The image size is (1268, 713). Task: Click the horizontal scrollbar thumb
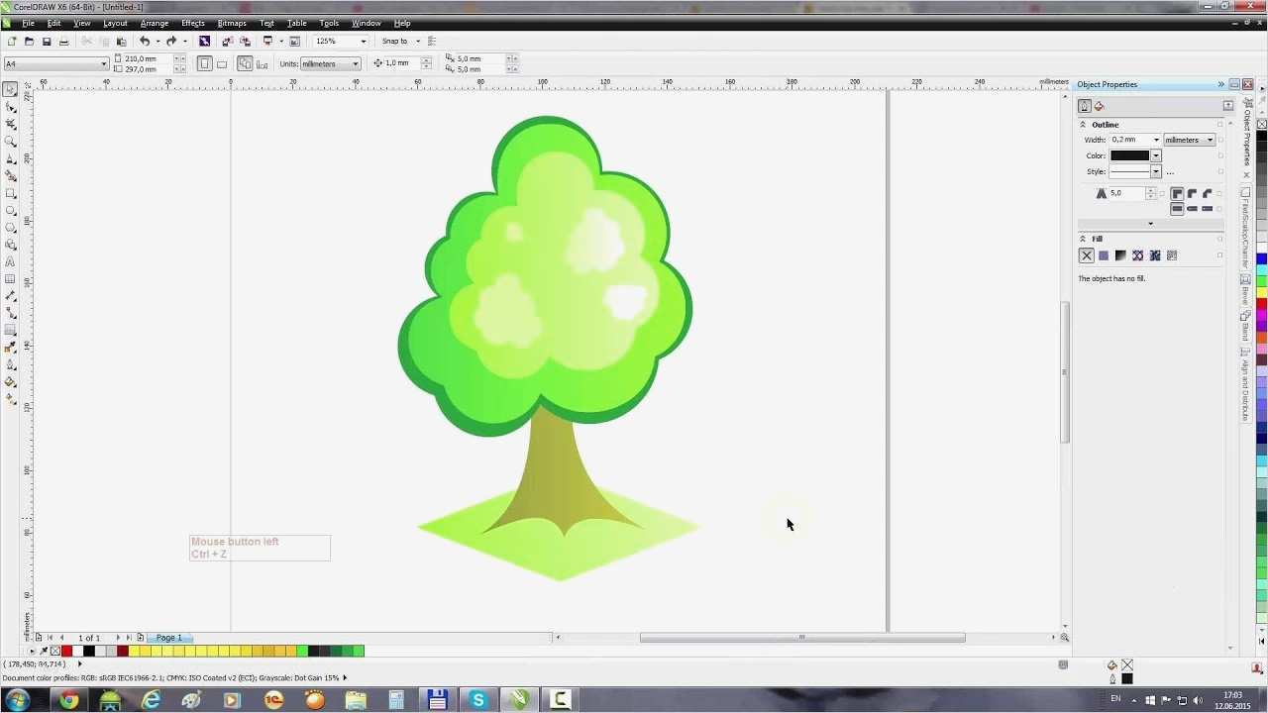(x=802, y=638)
